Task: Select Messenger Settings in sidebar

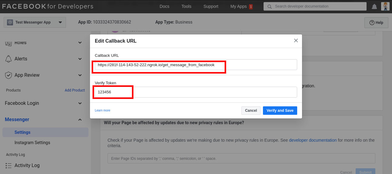Action: pyautogui.click(x=45, y=132)
